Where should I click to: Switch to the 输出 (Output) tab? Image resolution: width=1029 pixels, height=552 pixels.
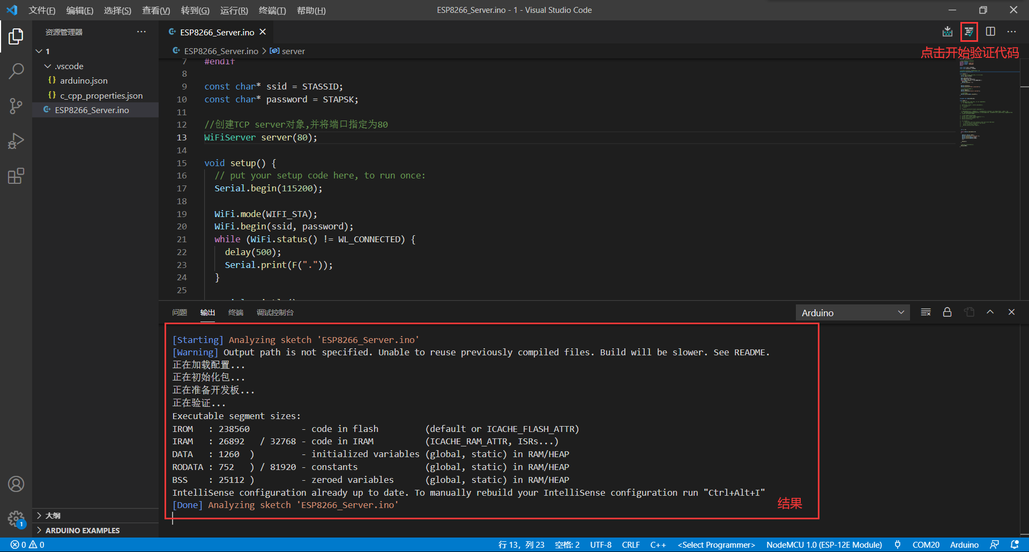coord(207,312)
